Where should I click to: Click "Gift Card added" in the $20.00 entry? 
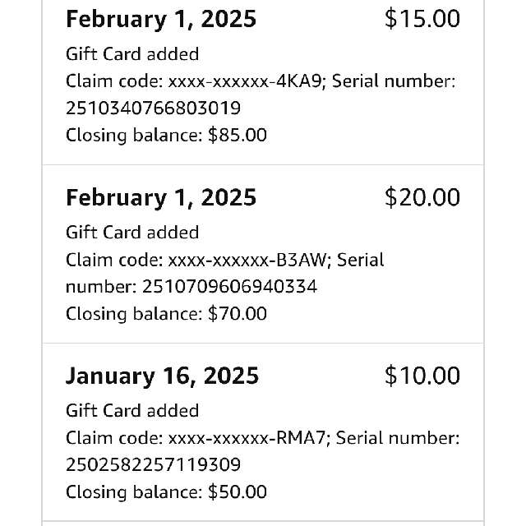click(132, 233)
